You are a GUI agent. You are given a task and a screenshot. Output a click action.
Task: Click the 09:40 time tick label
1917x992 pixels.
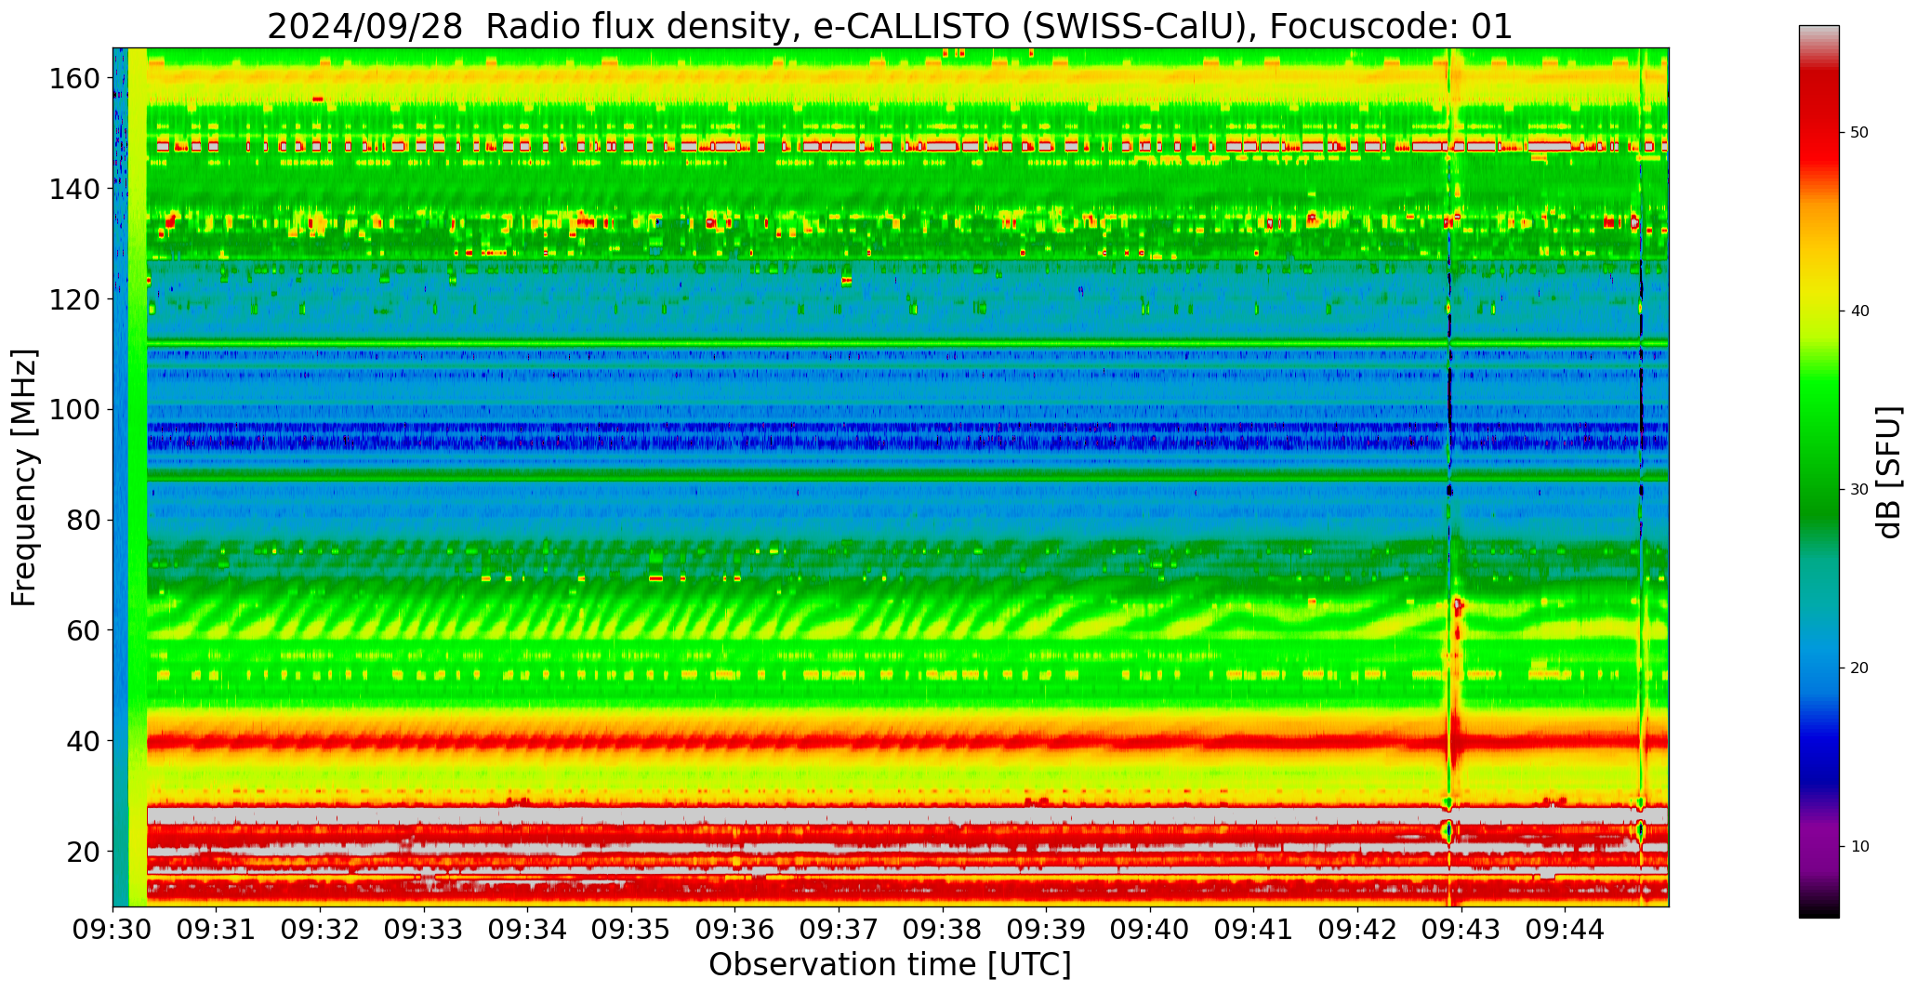click(x=1151, y=929)
